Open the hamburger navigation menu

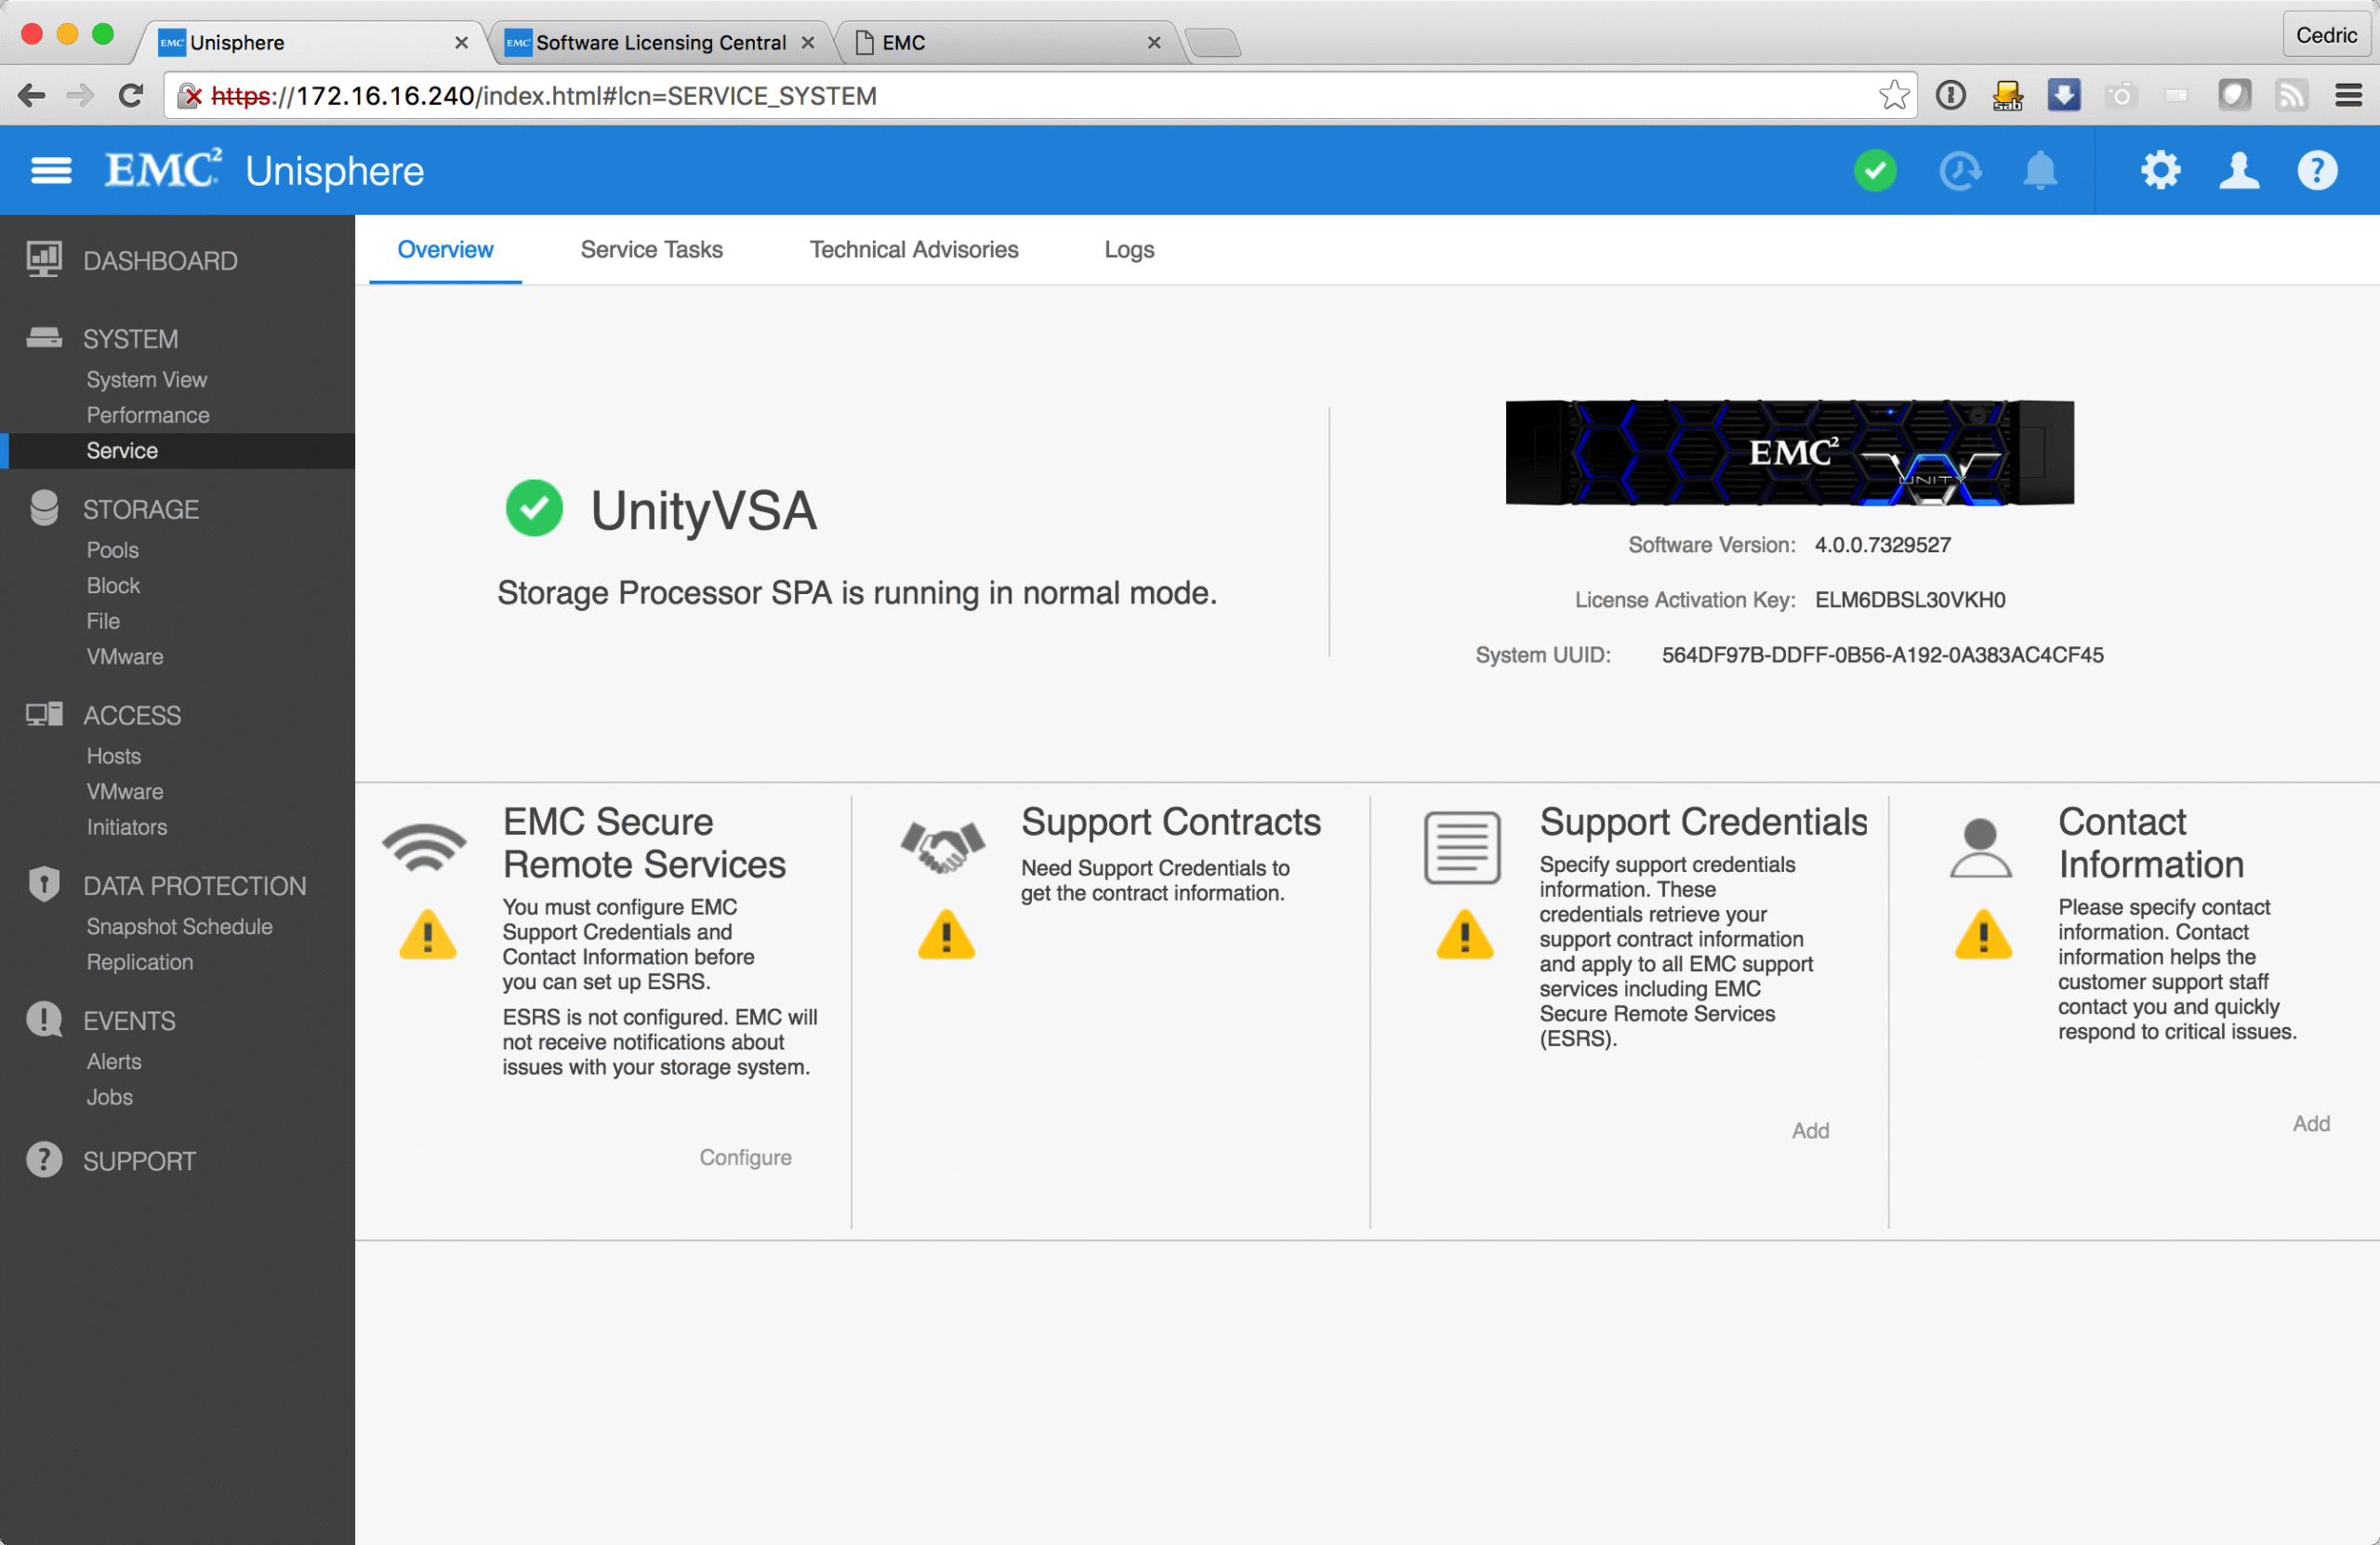coord(51,171)
